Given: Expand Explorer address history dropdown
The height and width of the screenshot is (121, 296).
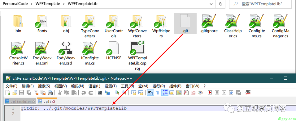Looking at the screenshot, I should tap(211, 4).
